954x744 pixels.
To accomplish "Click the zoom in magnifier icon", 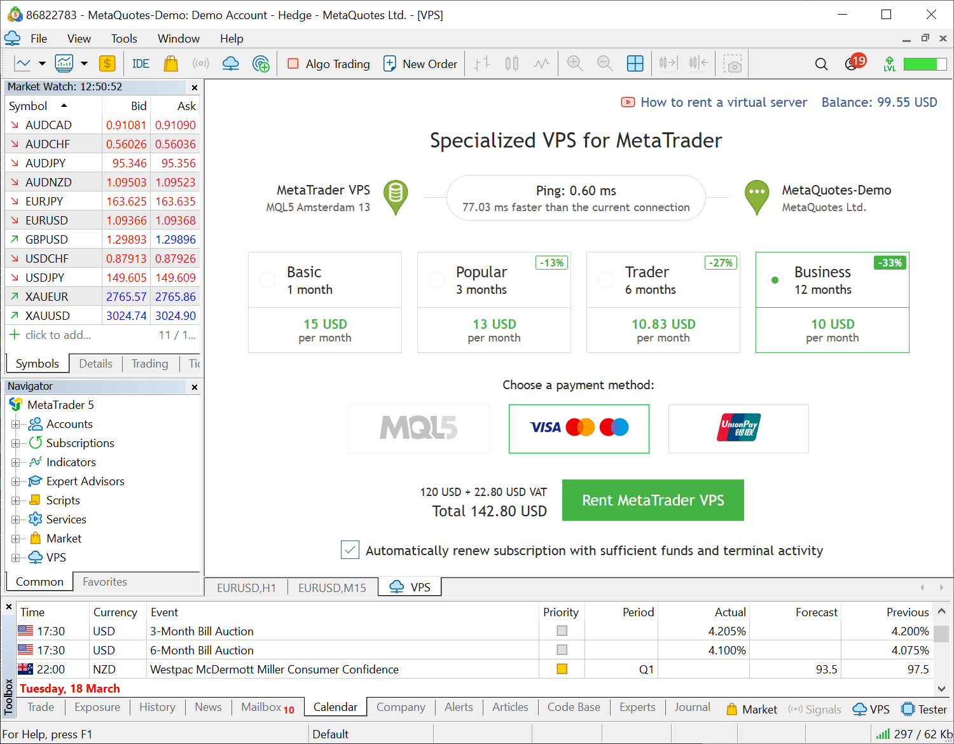I will [575, 64].
